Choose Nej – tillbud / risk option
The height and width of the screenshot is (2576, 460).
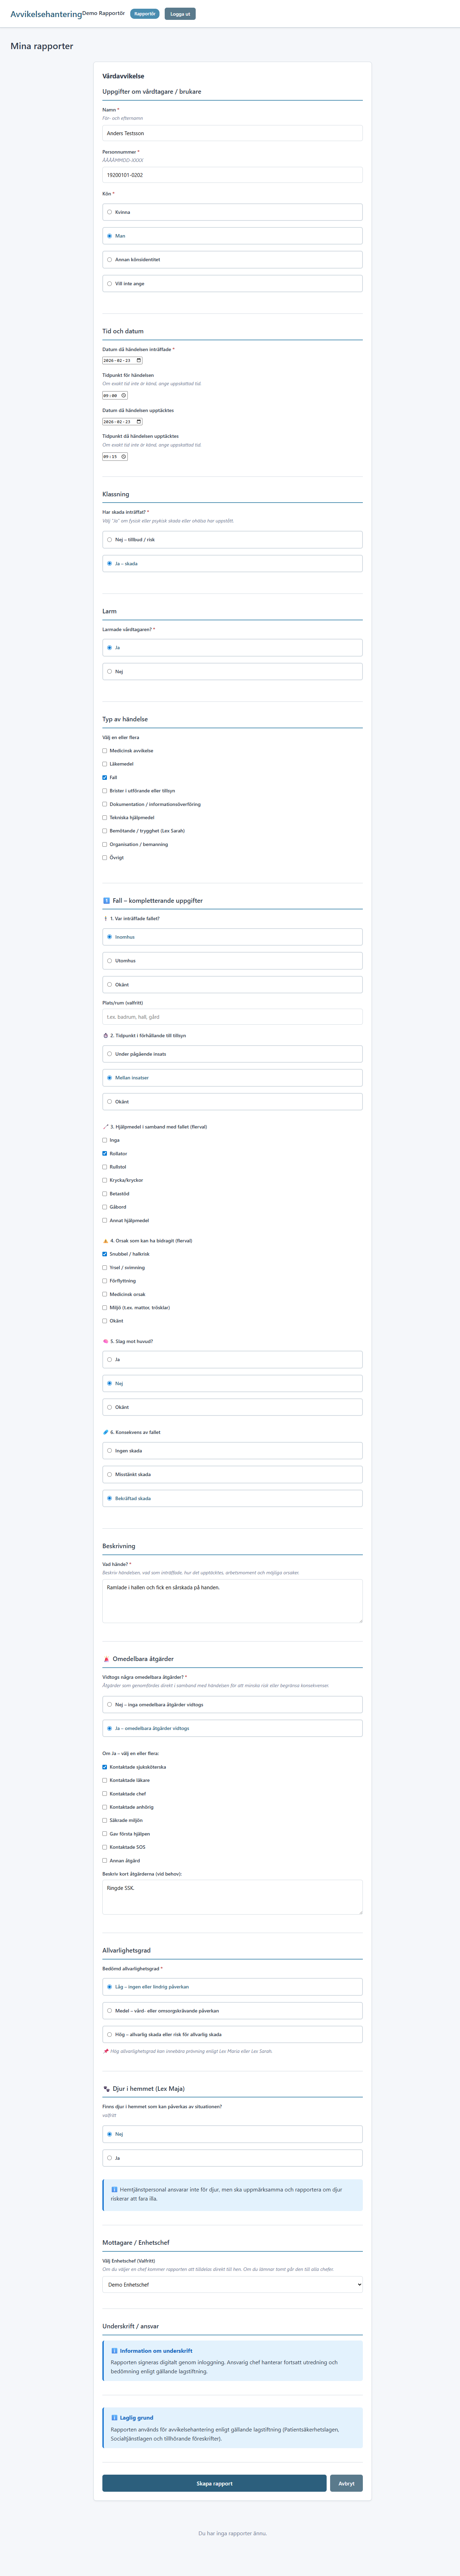click(x=232, y=540)
